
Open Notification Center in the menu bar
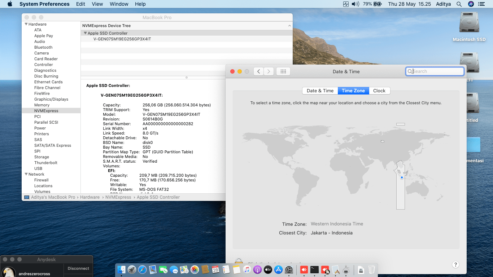[481, 4]
